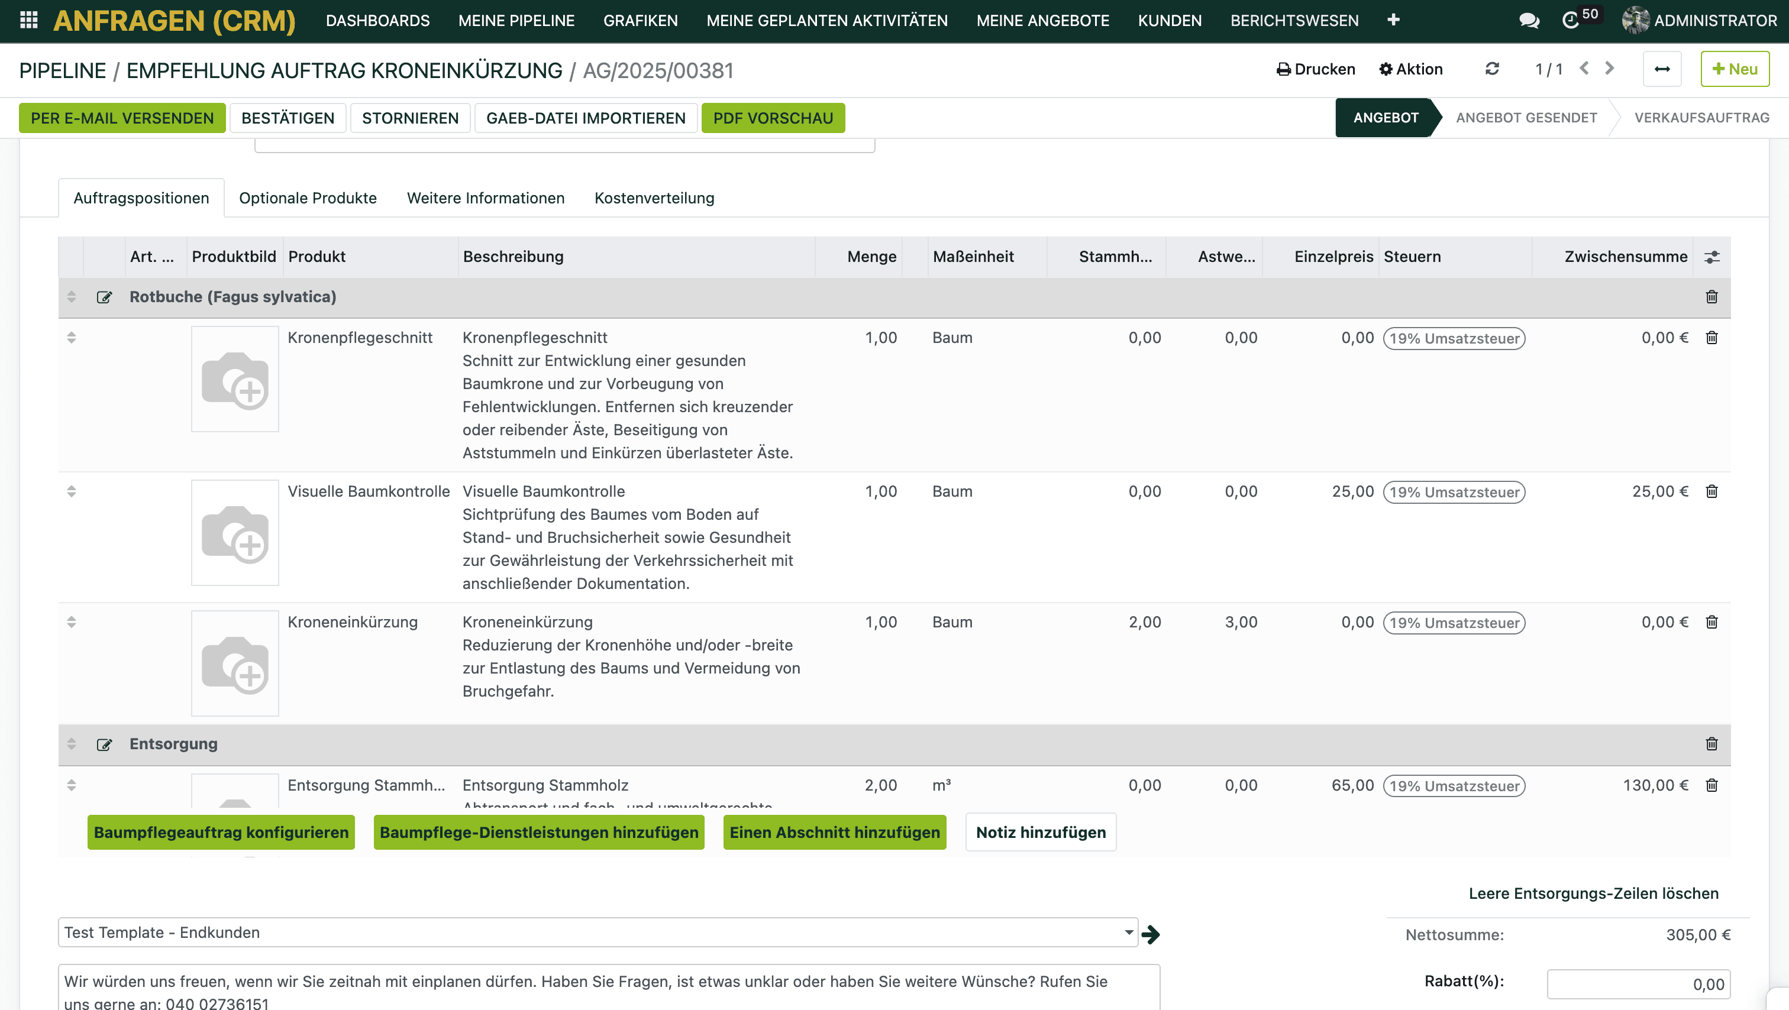This screenshot has width=1789, height=1010.
Task: Click the PDF Vorschau button
Action: [x=772, y=118]
